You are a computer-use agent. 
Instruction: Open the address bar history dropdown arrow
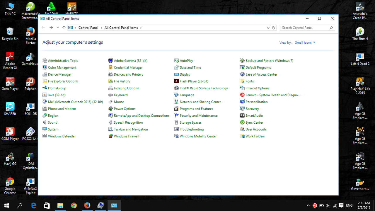tap(268, 28)
